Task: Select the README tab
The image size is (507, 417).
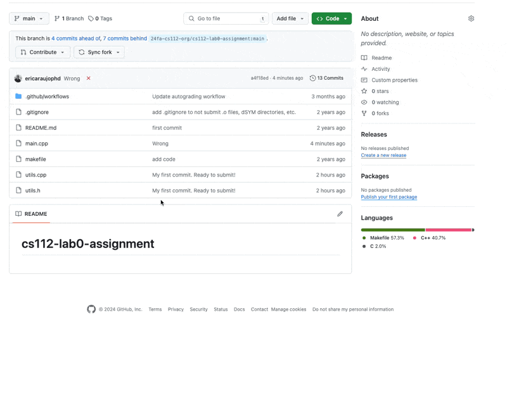Action: [31, 214]
